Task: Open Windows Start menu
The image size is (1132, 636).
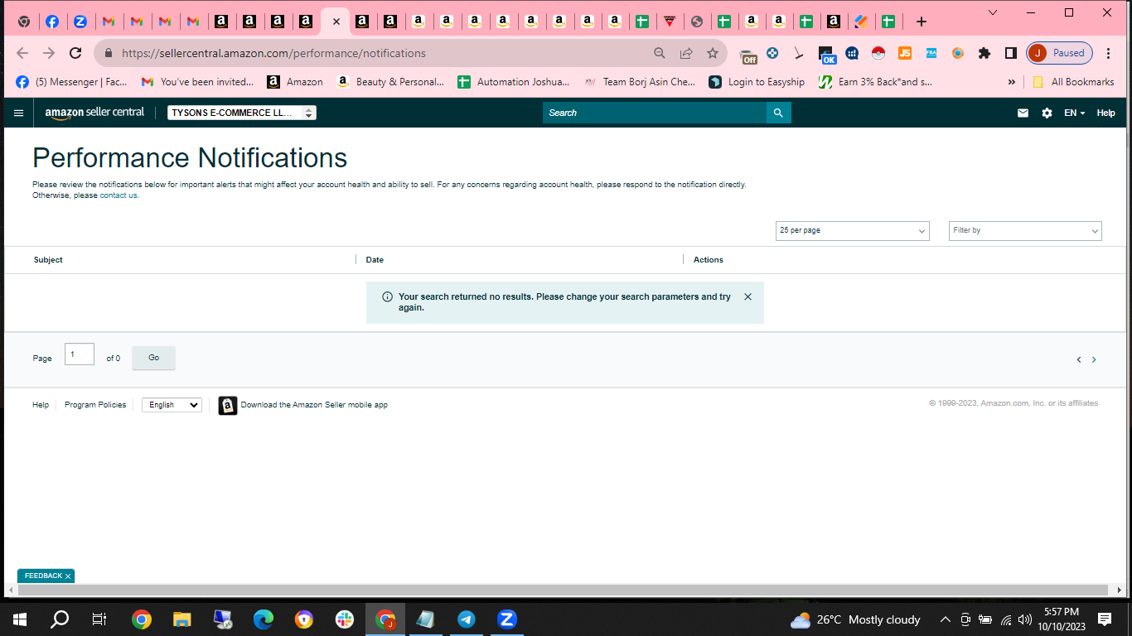Action: (20, 619)
